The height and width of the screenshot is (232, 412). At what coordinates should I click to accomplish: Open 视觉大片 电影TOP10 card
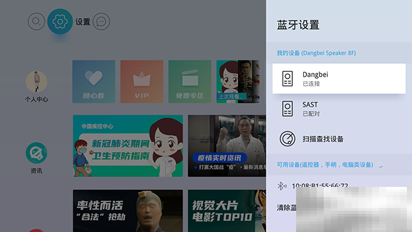click(227, 211)
